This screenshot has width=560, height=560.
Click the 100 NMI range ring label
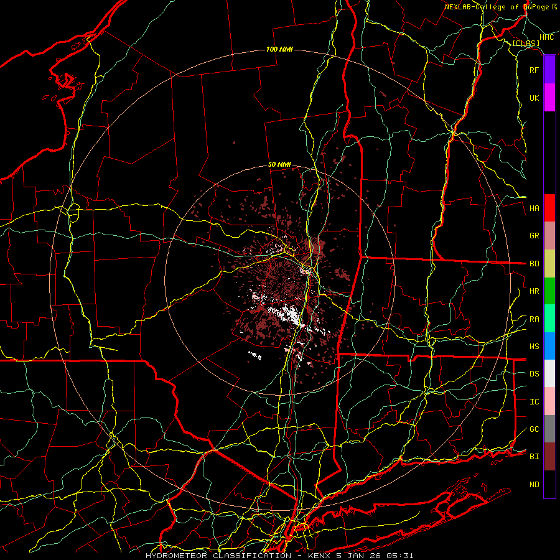279,49
